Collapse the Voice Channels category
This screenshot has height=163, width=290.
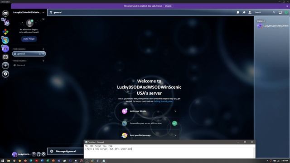pyautogui.click(x=19, y=61)
